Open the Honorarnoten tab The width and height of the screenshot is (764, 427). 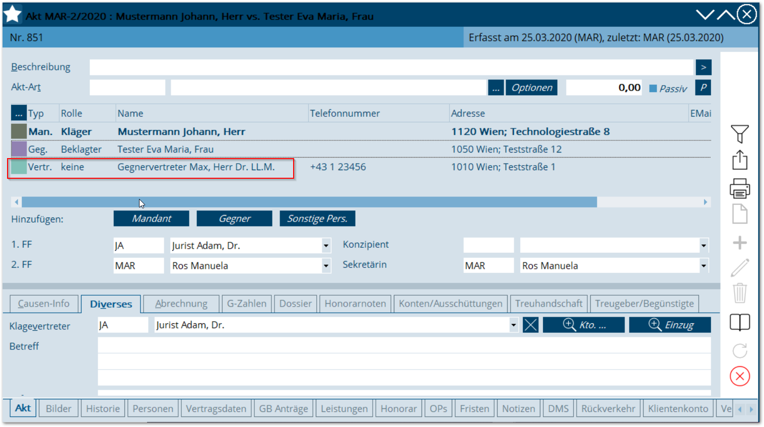[355, 304]
